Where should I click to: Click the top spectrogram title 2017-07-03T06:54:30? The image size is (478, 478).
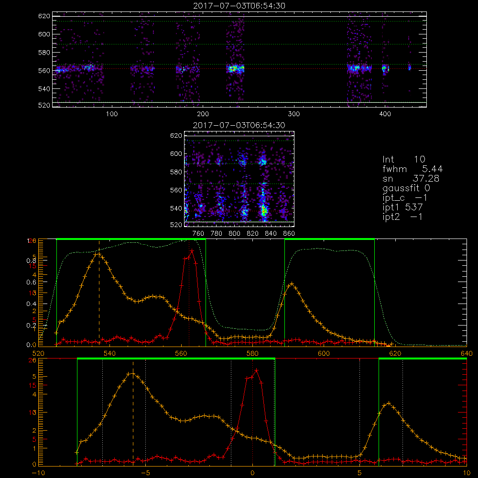[x=239, y=6]
